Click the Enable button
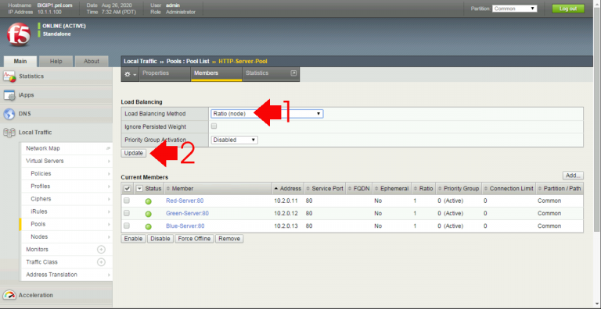 133,239
